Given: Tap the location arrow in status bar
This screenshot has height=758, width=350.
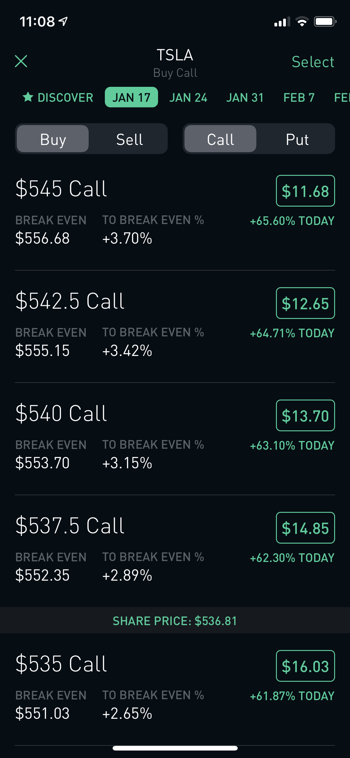Looking at the screenshot, I should [63, 21].
